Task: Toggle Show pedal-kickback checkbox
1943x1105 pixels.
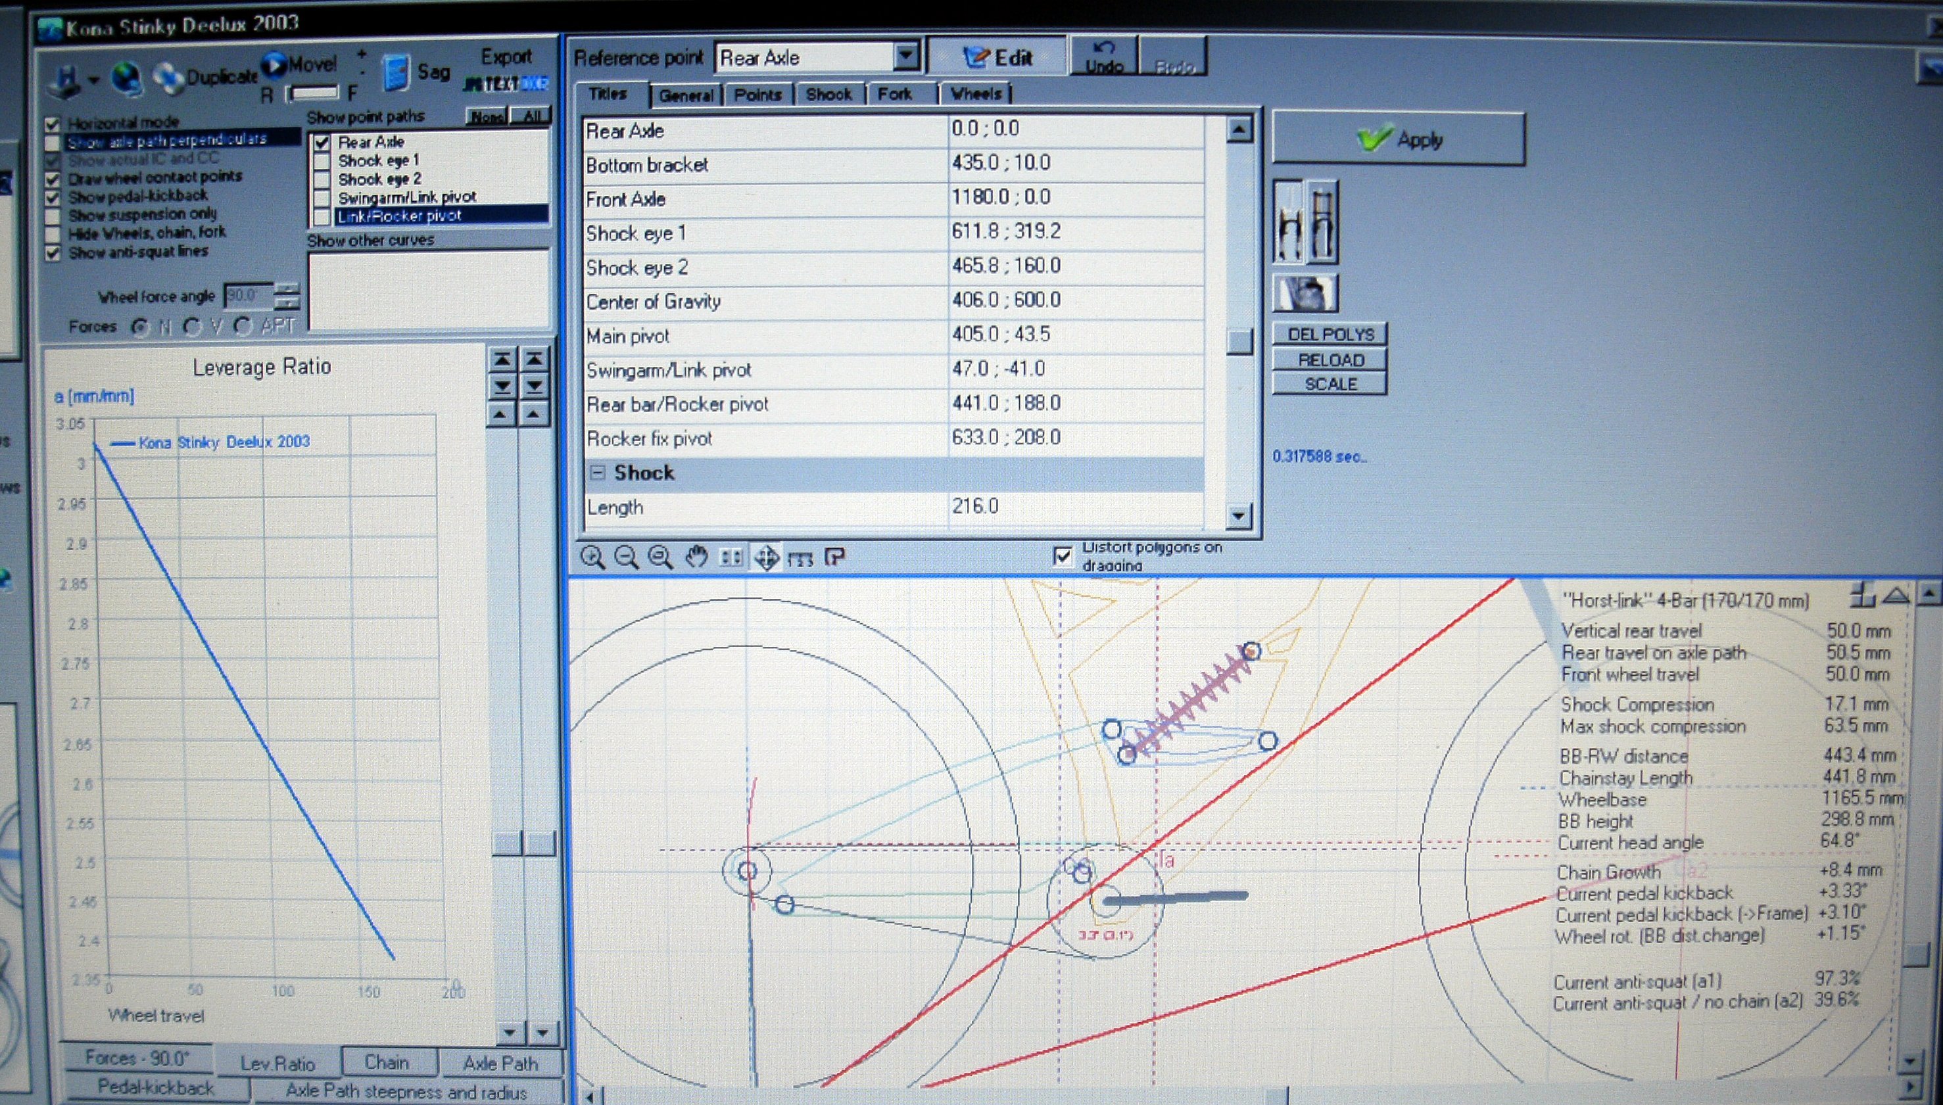Action: pyautogui.click(x=53, y=197)
